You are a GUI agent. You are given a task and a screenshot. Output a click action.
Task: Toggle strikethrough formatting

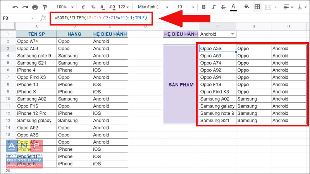pos(223,7)
